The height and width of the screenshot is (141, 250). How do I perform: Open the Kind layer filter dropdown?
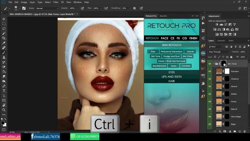(x=216, y=47)
